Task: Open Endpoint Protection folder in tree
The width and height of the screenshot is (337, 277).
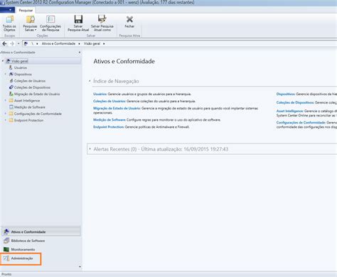Action: click(28, 120)
